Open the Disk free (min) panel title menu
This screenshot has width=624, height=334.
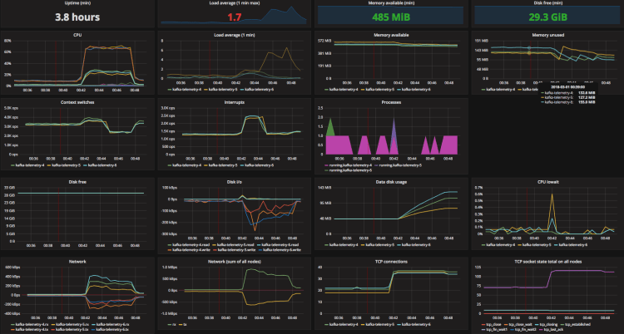pos(547,2)
